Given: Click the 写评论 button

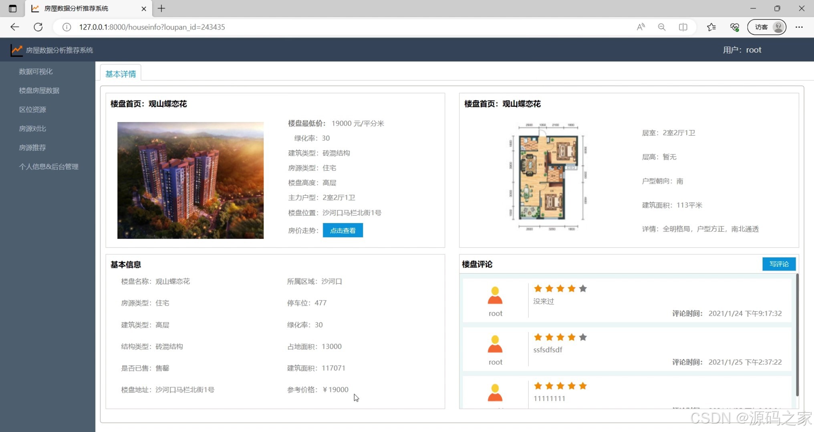Looking at the screenshot, I should pos(778,264).
